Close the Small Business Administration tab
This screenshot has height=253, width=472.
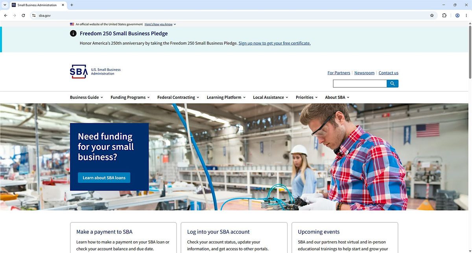[x=63, y=5]
